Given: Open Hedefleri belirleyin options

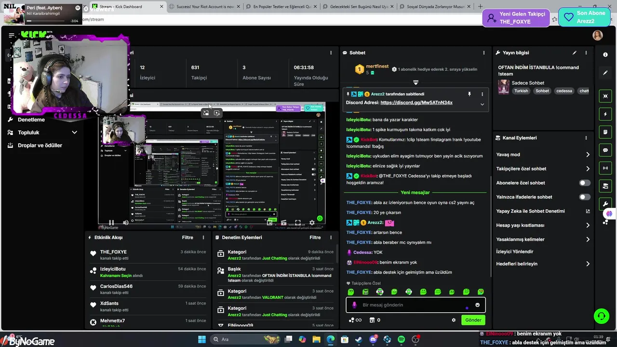Looking at the screenshot, I should [x=543, y=264].
